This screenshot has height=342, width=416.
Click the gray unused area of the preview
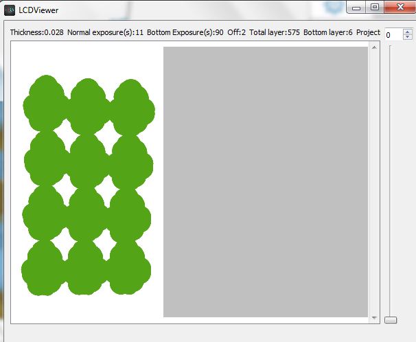(x=265, y=182)
